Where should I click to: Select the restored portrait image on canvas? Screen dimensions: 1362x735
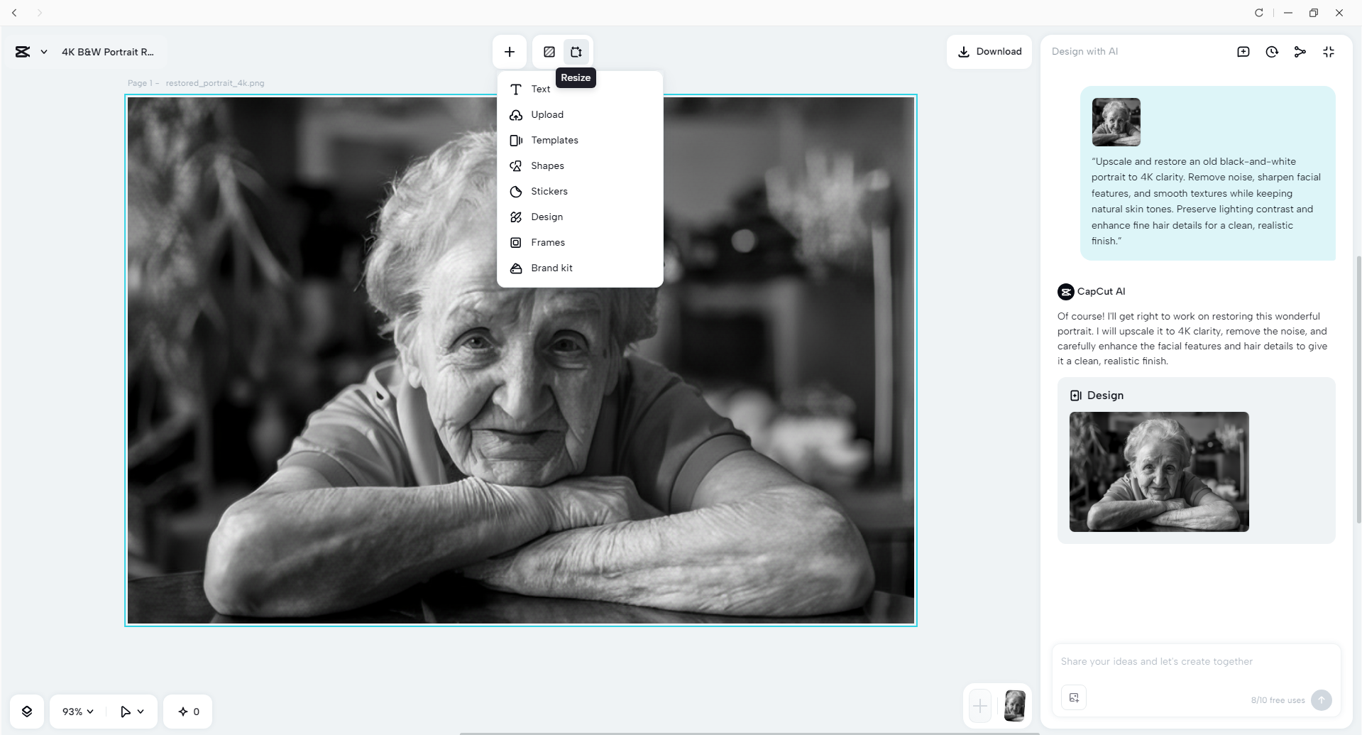pos(521,361)
